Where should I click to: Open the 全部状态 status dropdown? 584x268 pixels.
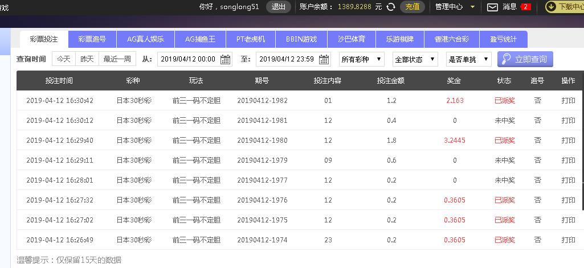tap(415, 59)
